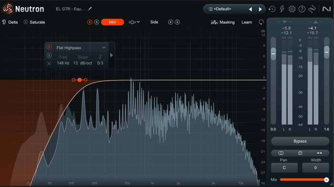Click the input gain slider handle
Viewport: 334px width, 187px height.
[273, 54]
